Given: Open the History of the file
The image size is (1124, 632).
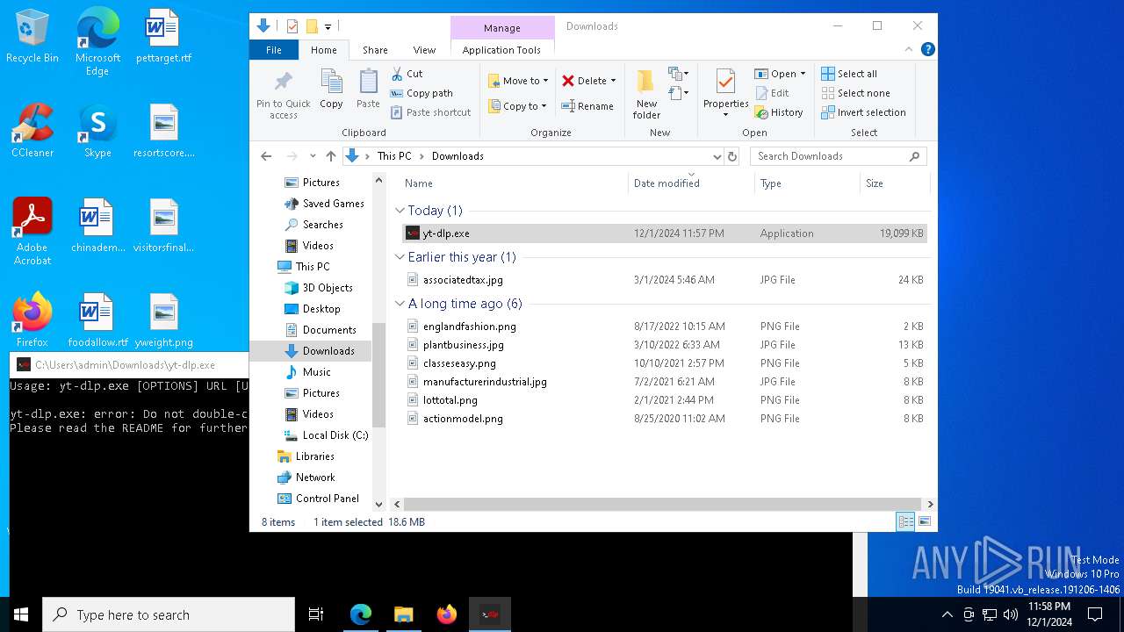Looking at the screenshot, I should pos(779,112).
